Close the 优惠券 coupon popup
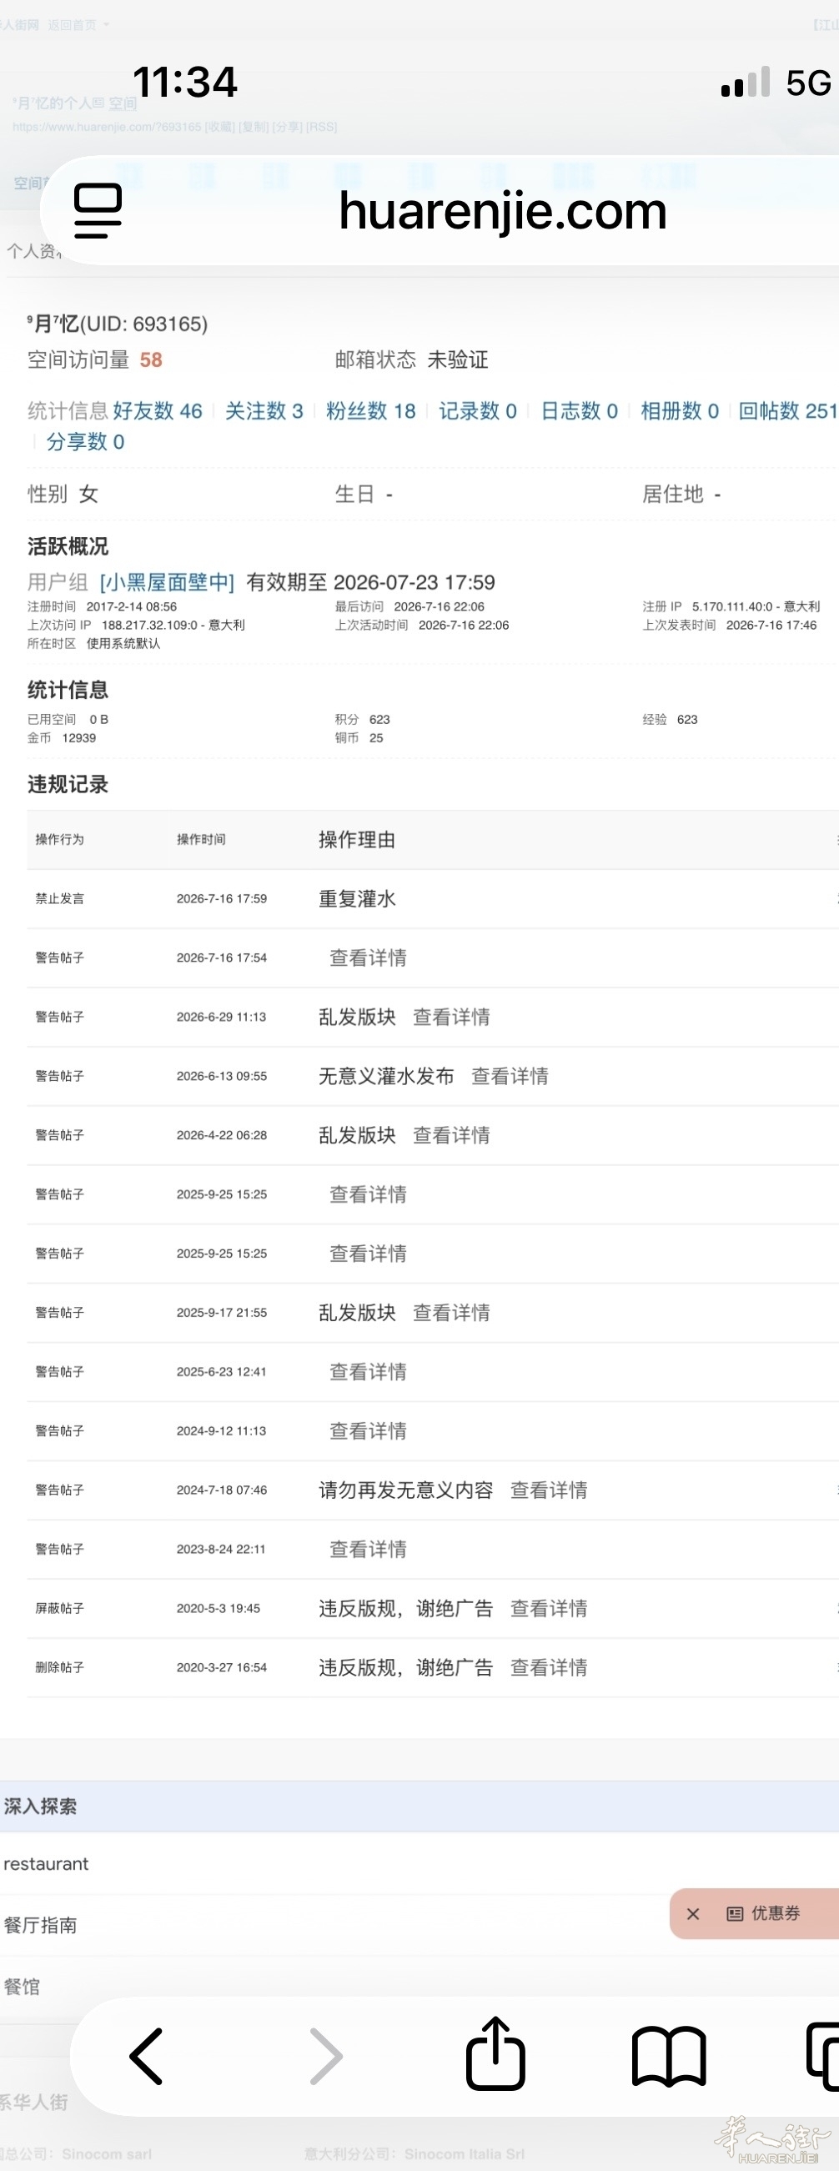 click(x=693, y=1914)
